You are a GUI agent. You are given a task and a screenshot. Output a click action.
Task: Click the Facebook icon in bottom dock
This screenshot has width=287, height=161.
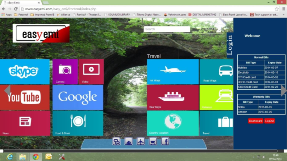(165, 142)
